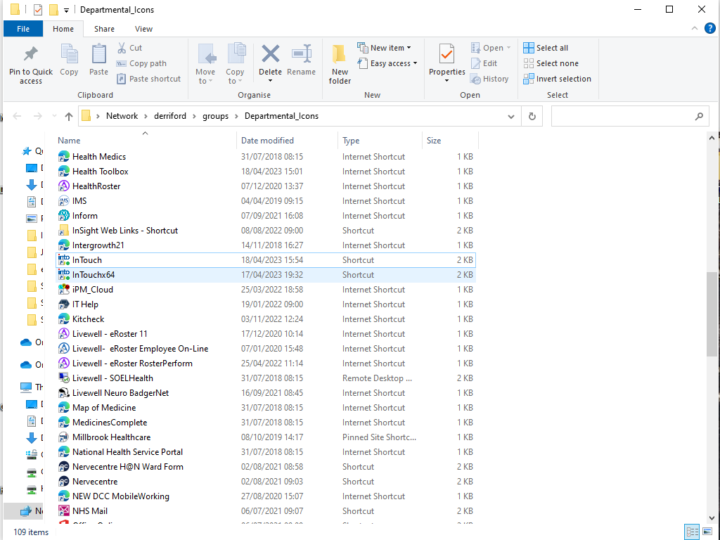720x540 pixels.
Task: Expand the Delete options arrow
Action: [271, 81]
